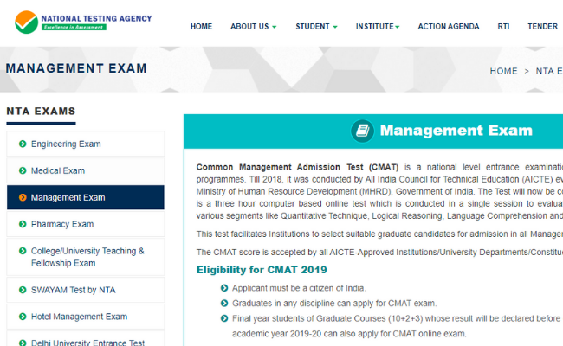Expand the About Us dropdown menu
Viewport: 563px width, 346px height.
(253, 27)
